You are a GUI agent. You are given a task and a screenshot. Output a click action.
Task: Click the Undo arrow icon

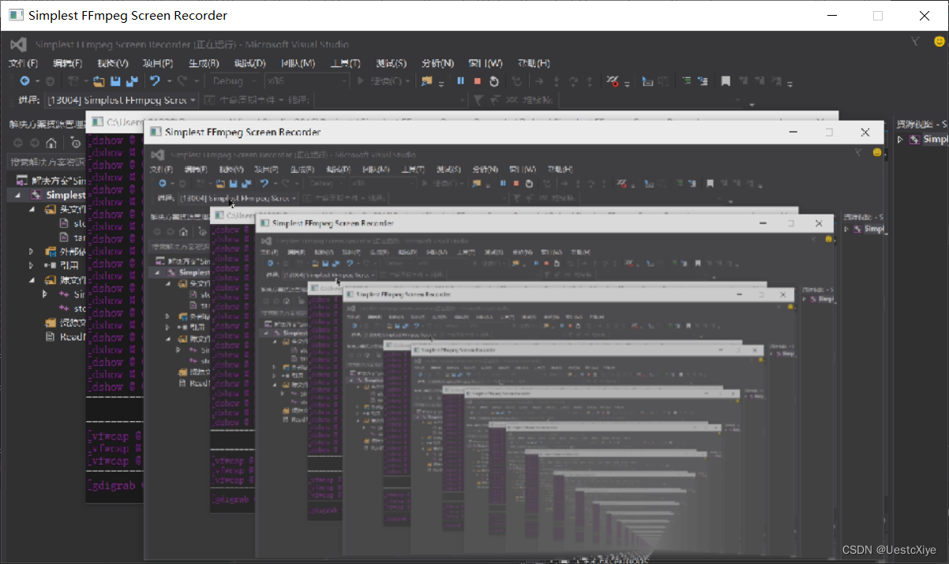point(155,81)
